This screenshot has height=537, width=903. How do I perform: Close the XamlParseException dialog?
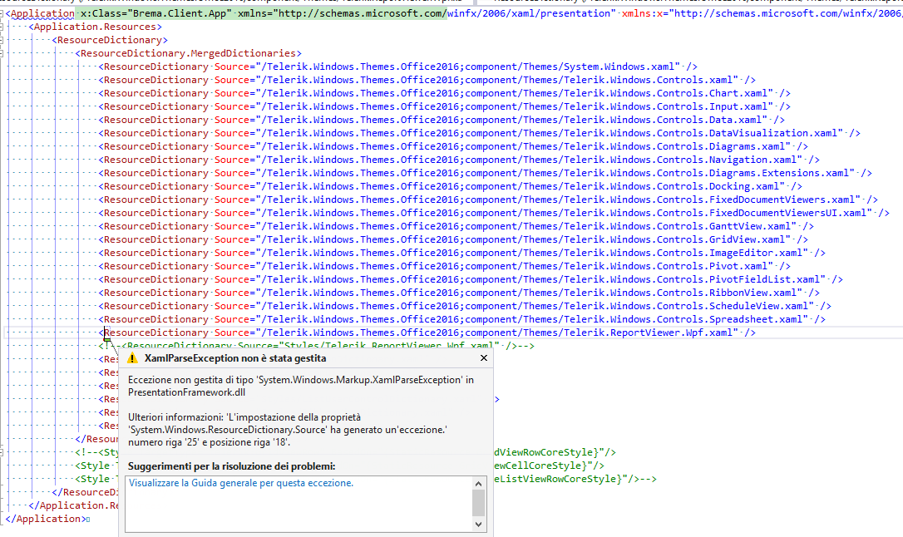tap(484, 358)
